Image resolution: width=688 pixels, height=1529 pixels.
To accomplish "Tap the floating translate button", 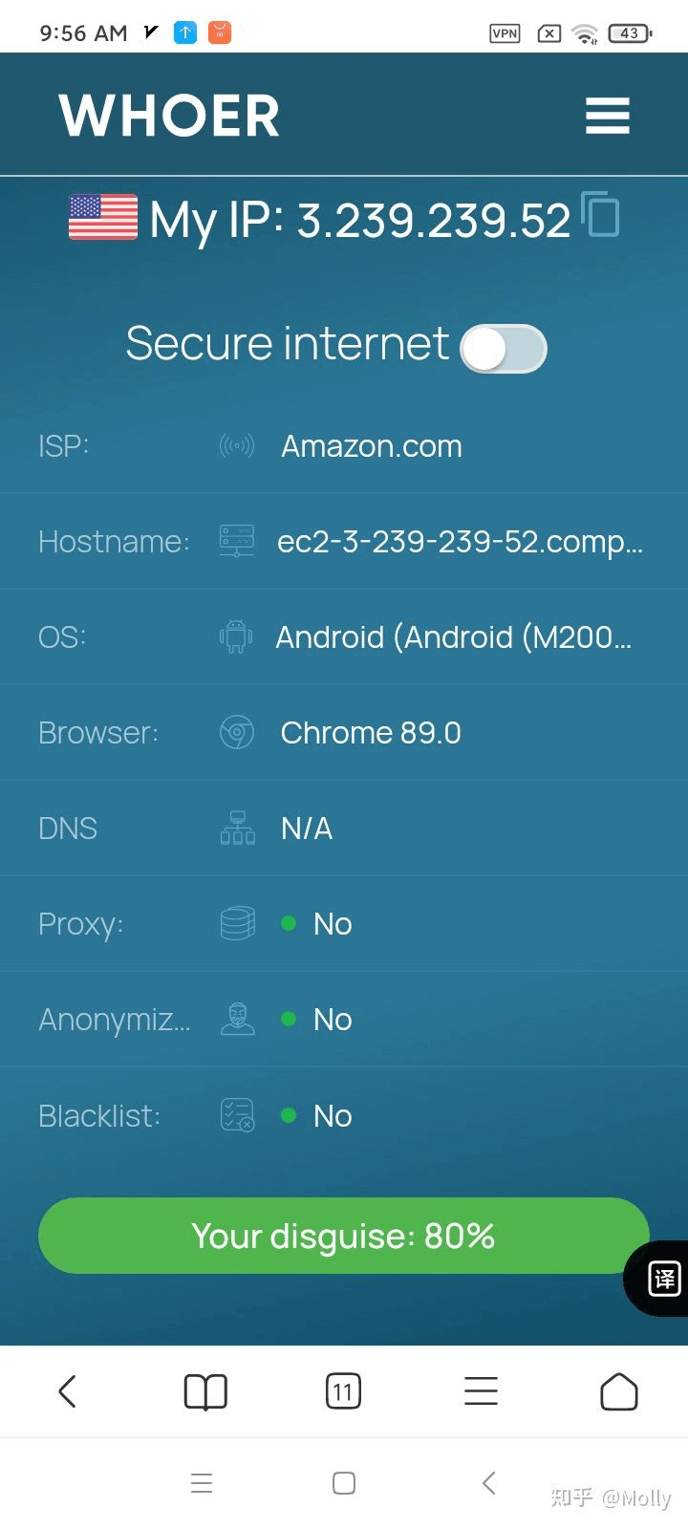I will pos(663,1278).
